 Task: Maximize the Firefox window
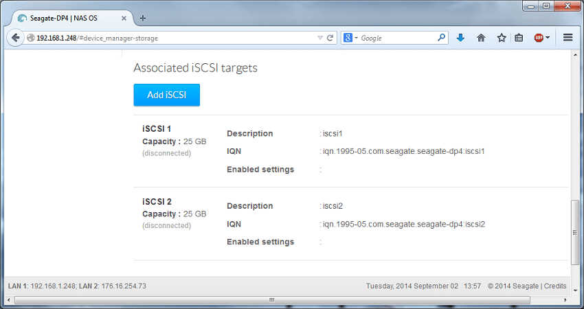tap(546, 5)
